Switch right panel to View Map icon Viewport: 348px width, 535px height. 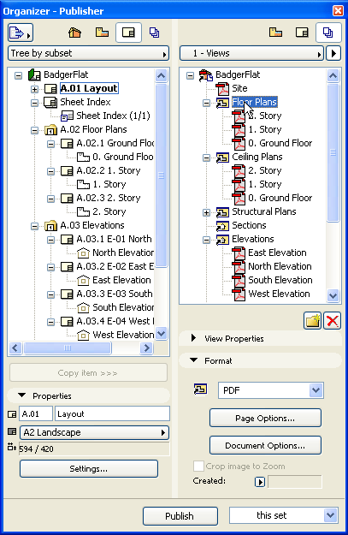[275, 33]
